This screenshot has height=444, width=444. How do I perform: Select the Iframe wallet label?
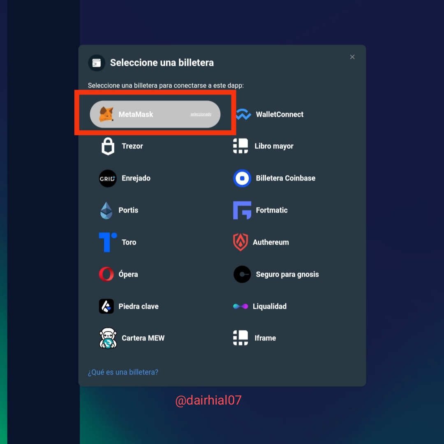265,338
